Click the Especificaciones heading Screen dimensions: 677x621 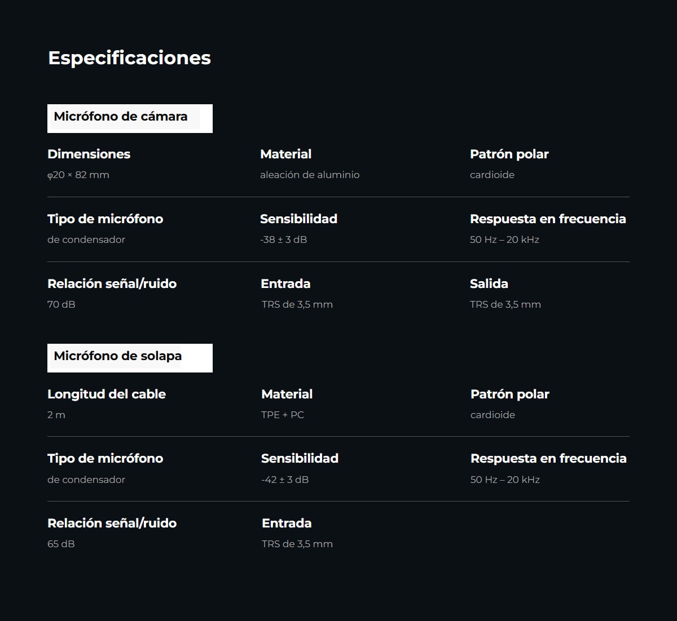click(x=129, y=58)
